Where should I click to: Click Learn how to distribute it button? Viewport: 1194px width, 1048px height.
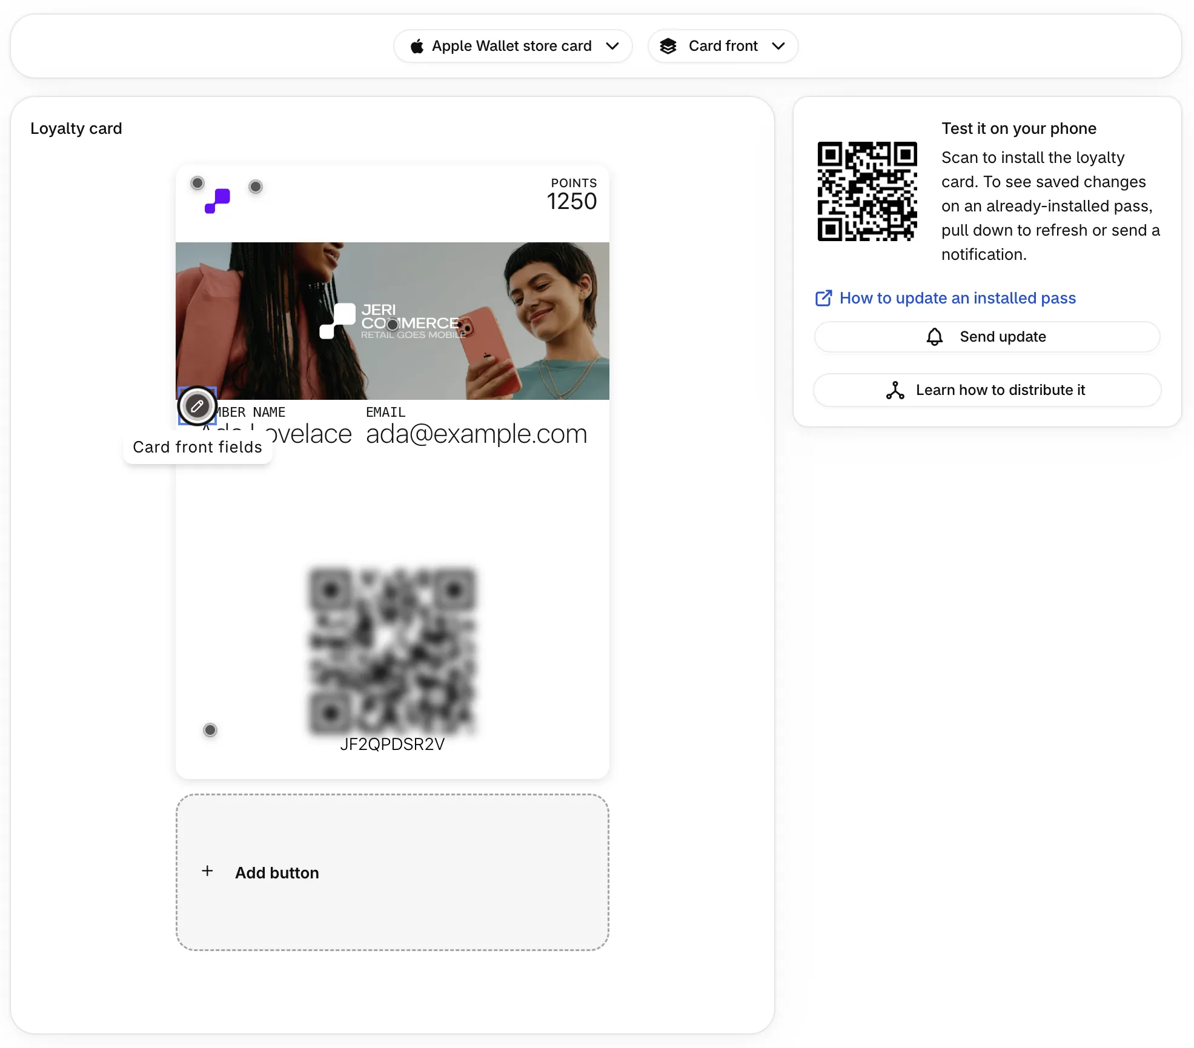987,390
